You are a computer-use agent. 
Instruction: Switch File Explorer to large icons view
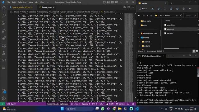[197, 51]
